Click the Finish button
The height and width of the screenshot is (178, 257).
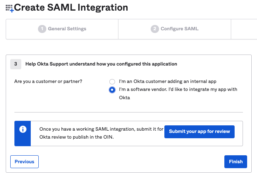click(236, 162)
